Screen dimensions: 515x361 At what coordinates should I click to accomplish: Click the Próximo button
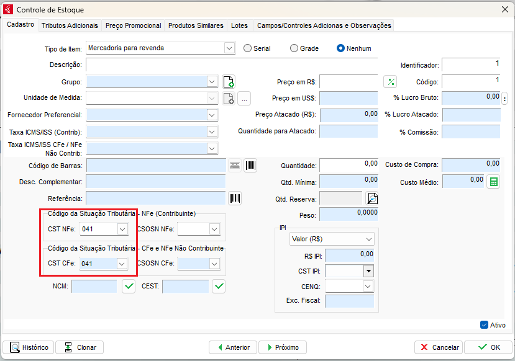pos(282,347)
